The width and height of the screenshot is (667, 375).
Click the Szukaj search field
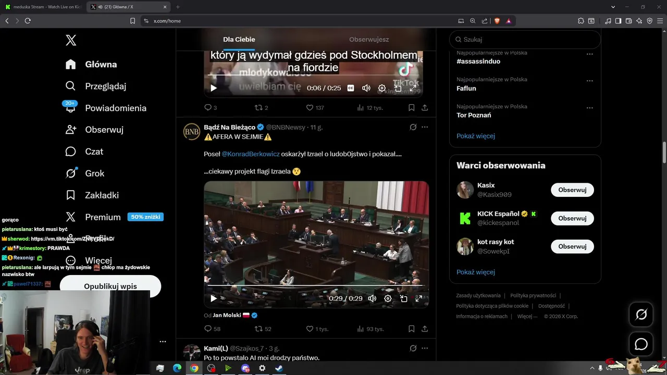525,40
